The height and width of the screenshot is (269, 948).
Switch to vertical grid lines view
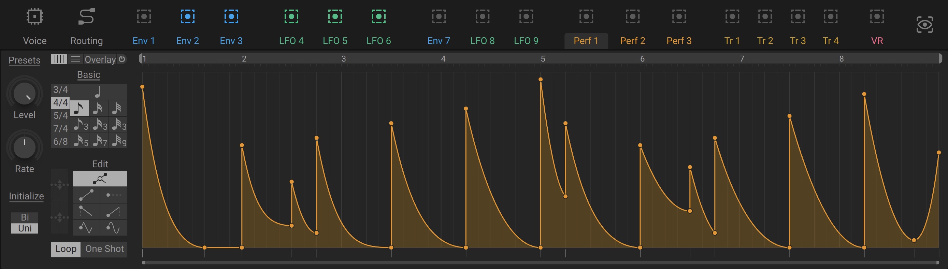[x=59, y=59]
